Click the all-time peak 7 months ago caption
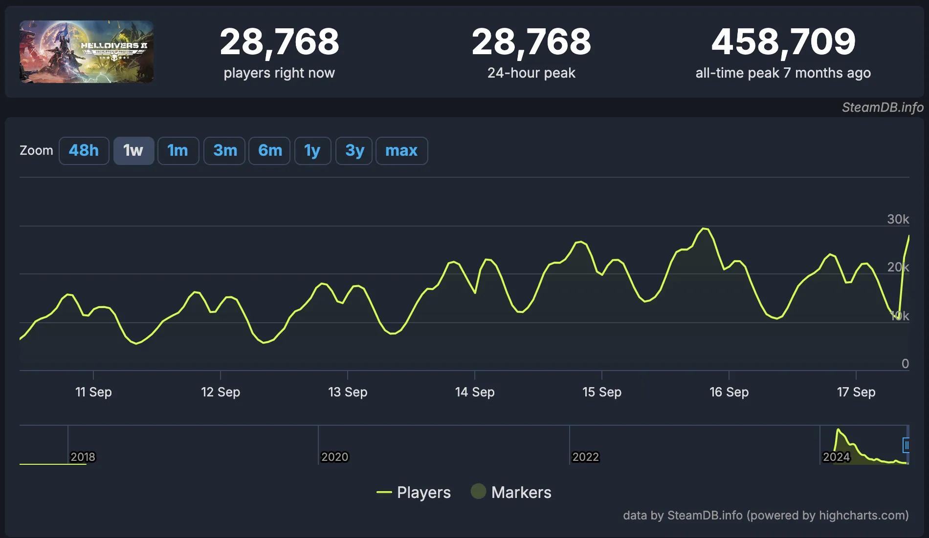 (x=783, y=73)
